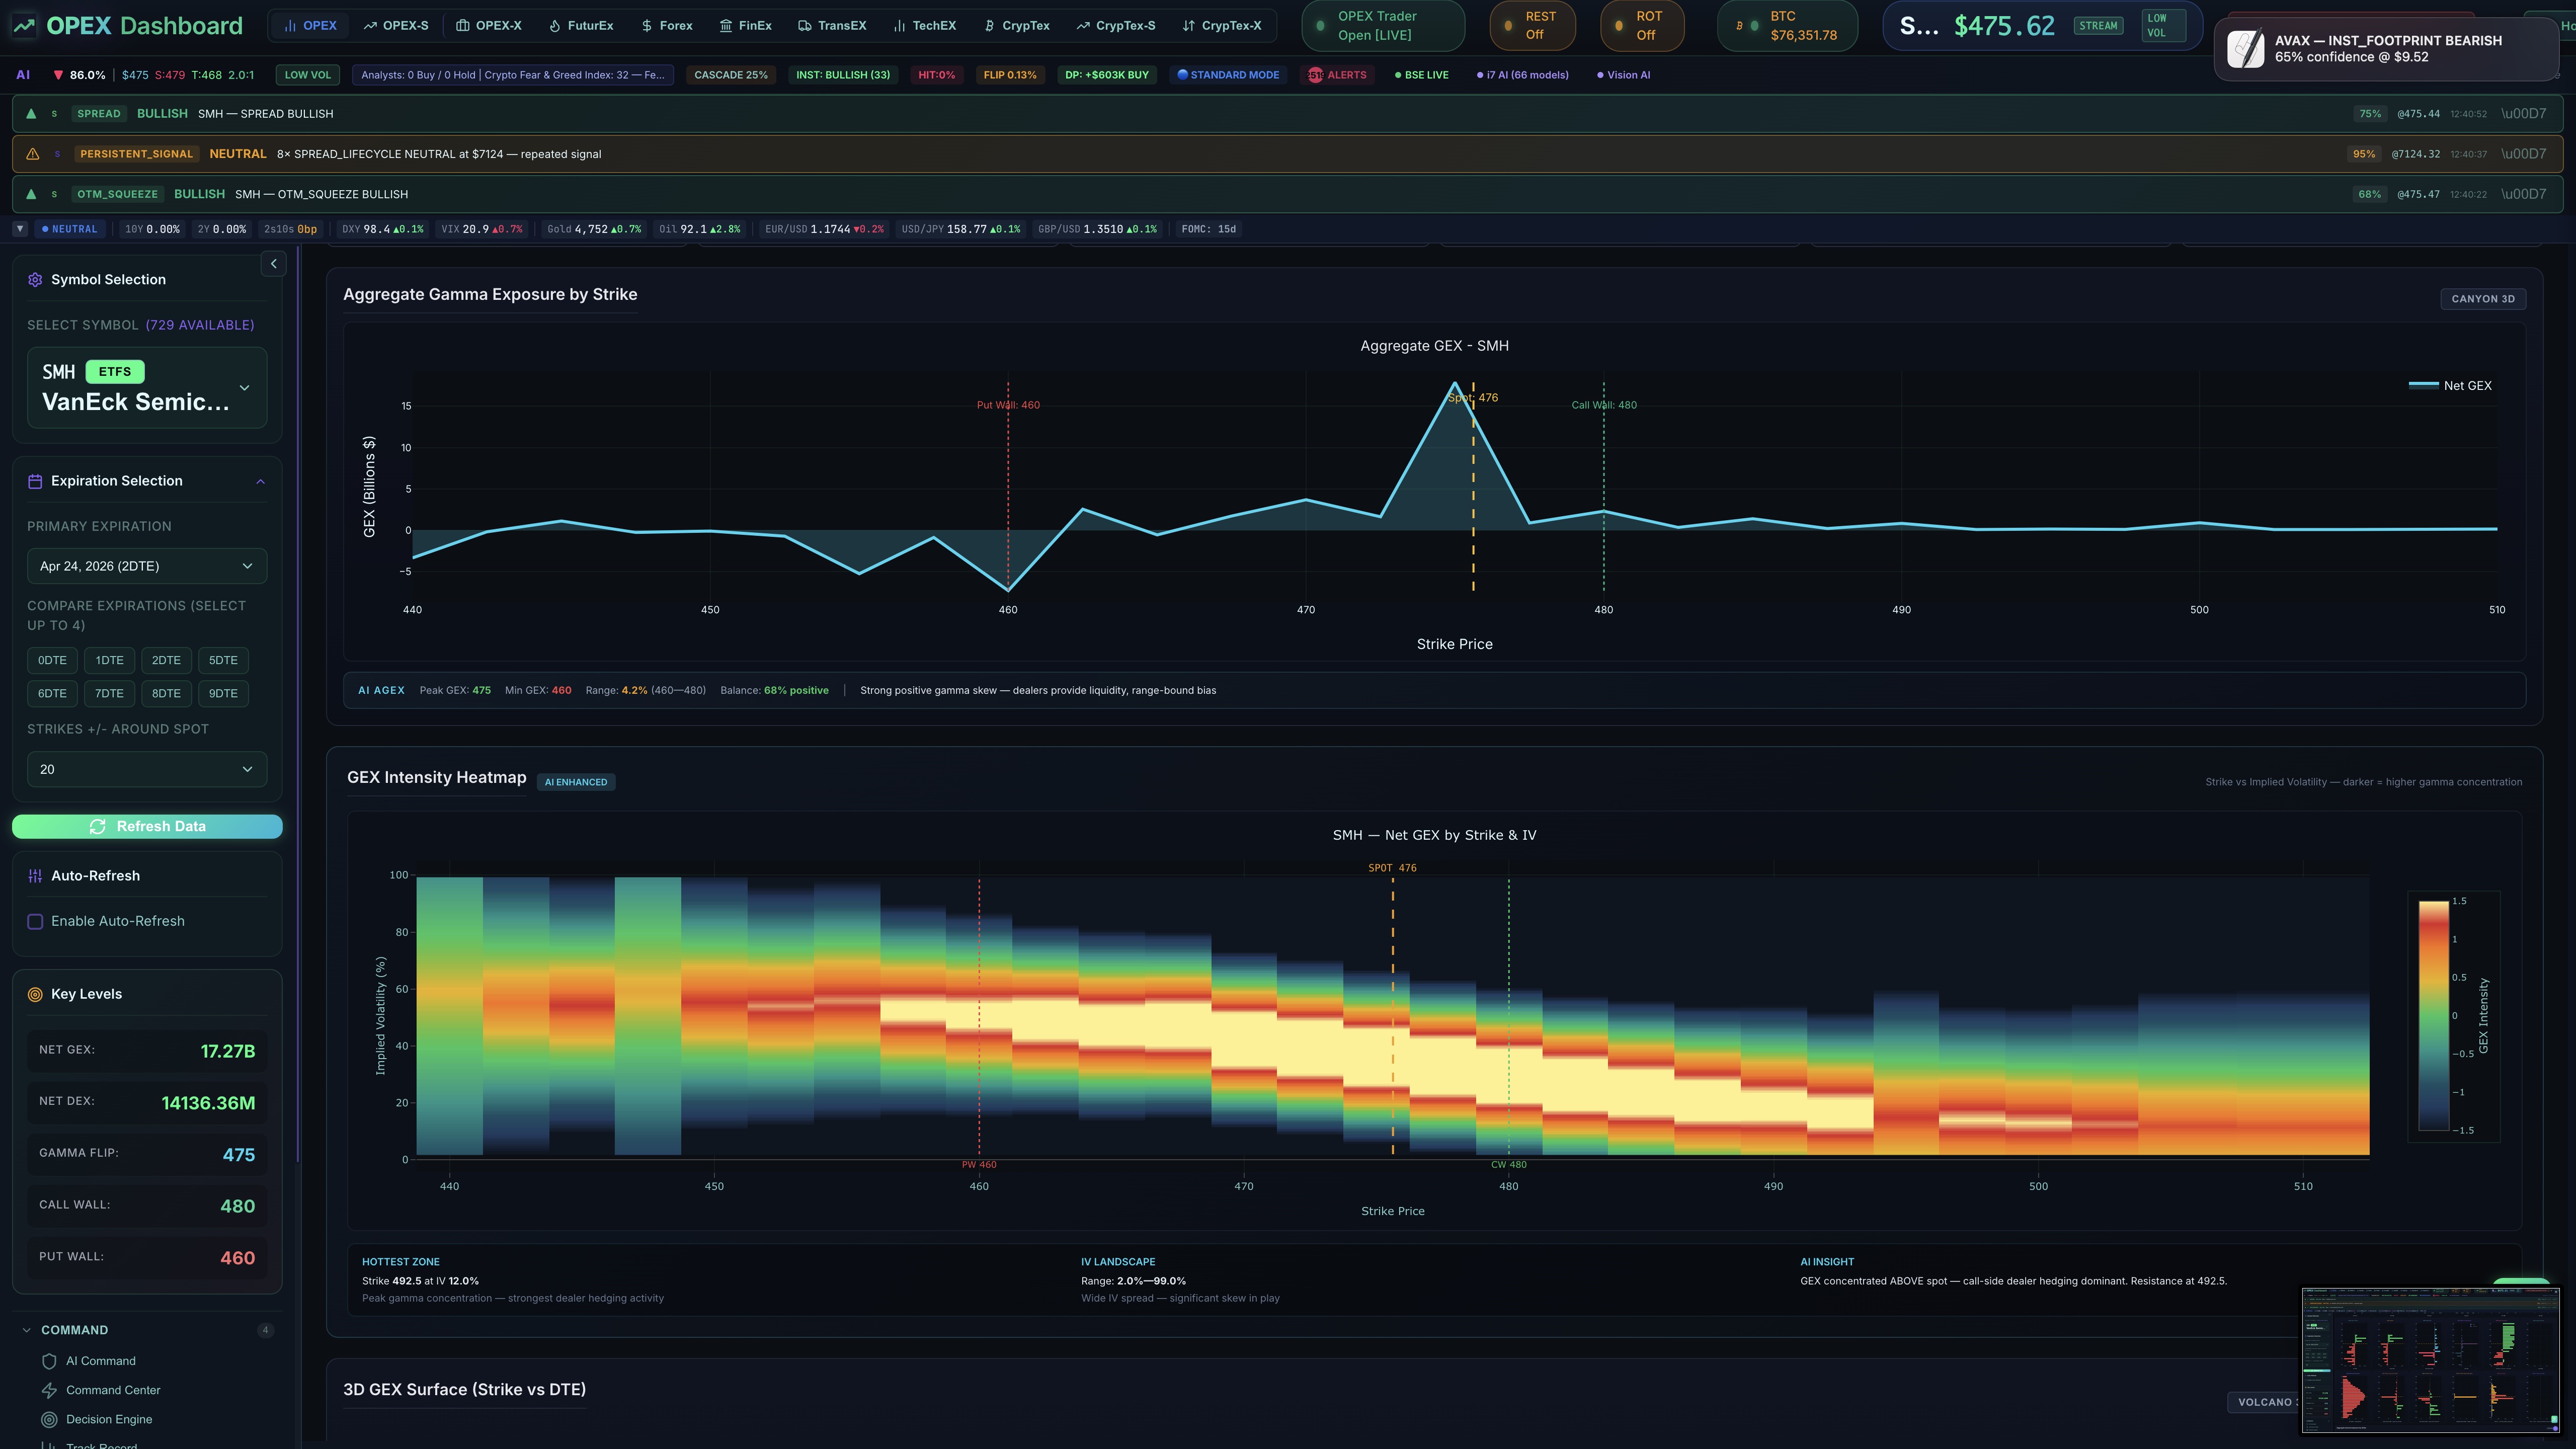This screenshot has height=1449, width=2576.
Task: Click the STANDARD MODE button
Action: (1228, 75)
